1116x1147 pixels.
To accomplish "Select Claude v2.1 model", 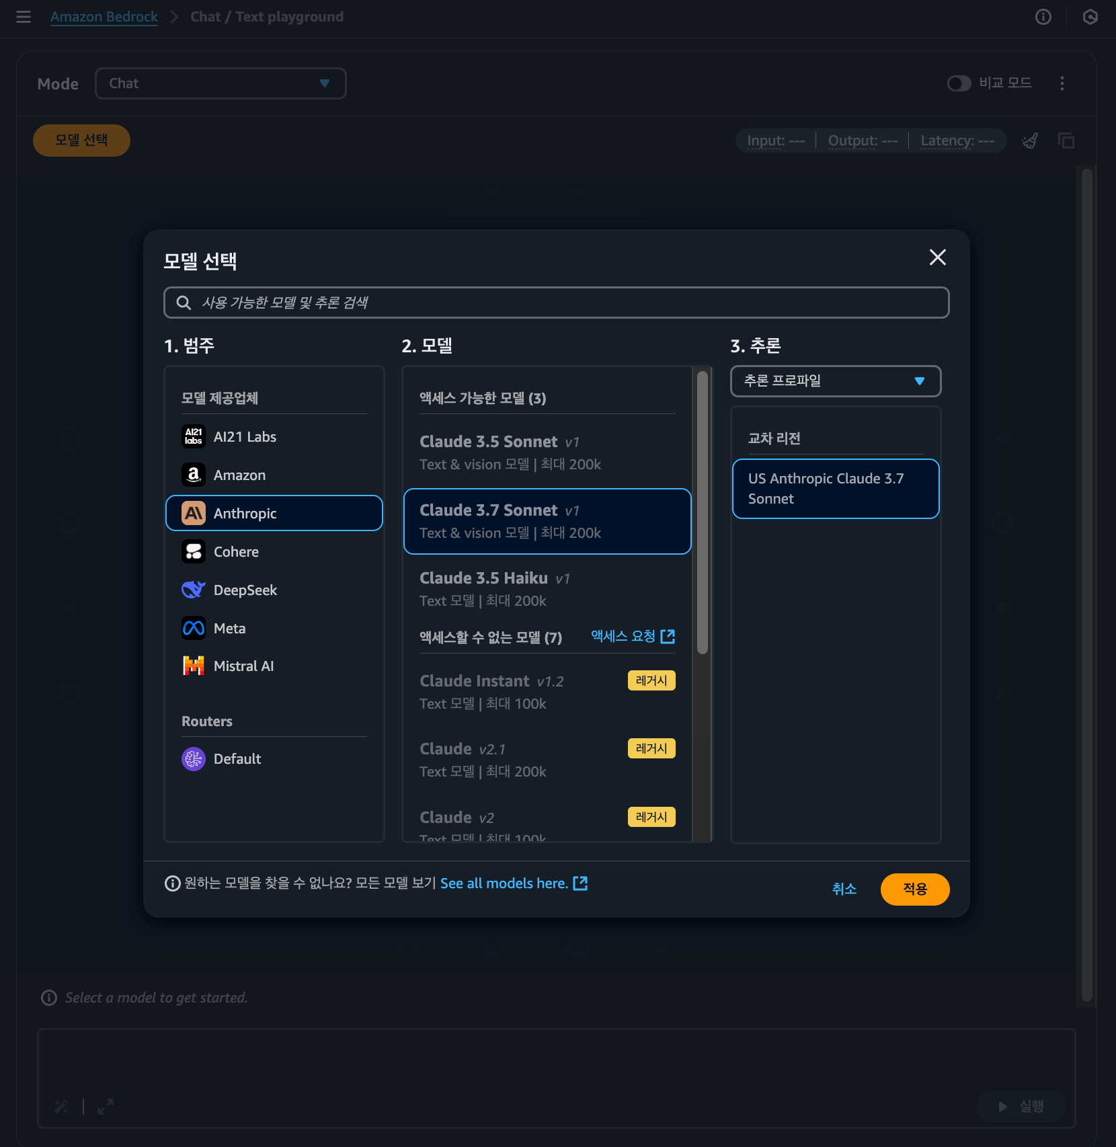I will click(x=547, y=760).
